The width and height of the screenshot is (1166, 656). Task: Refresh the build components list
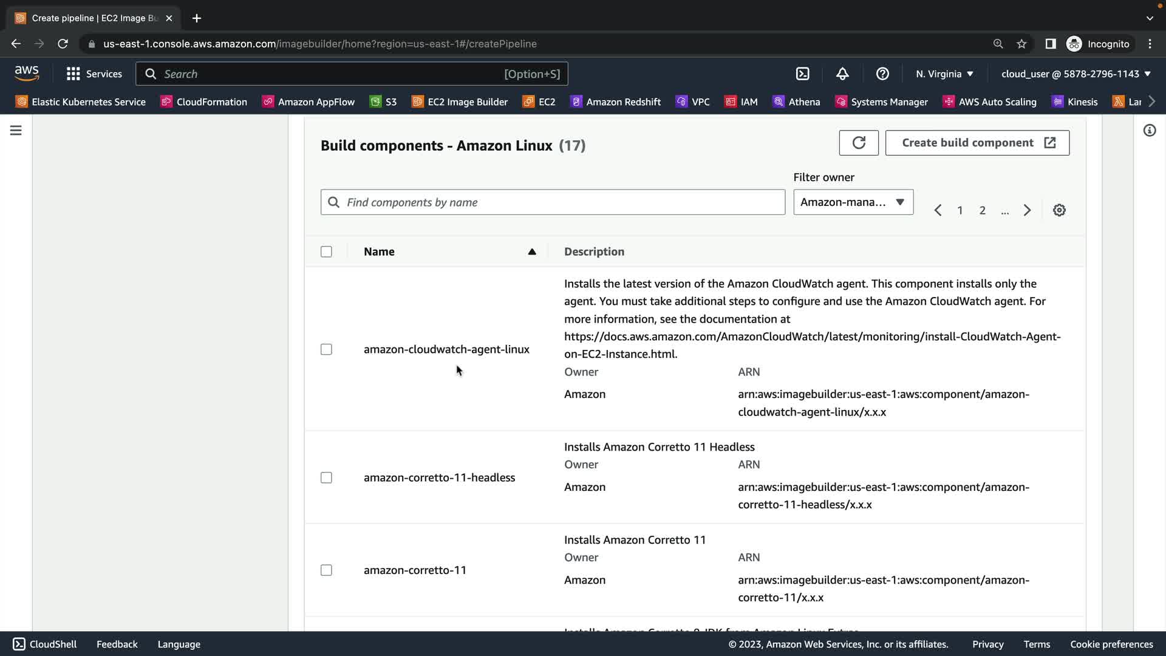858,143
